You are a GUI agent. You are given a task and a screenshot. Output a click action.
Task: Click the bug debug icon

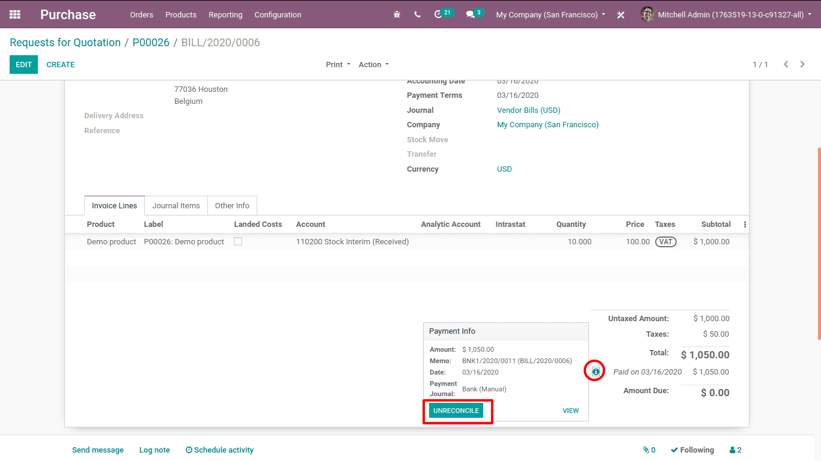click(397, 14)
